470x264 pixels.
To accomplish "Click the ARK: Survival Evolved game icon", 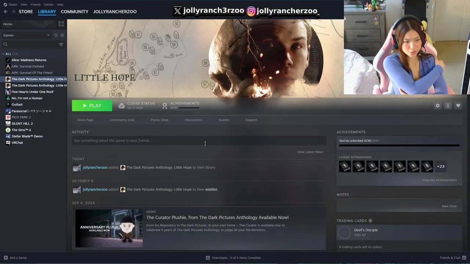I will click(x=8, y=66).
